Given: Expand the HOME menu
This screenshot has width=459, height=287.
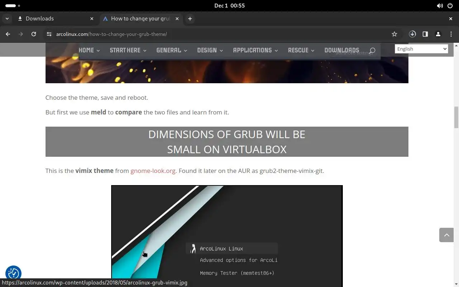Looking at the screenshot, I should coord(89,50).
